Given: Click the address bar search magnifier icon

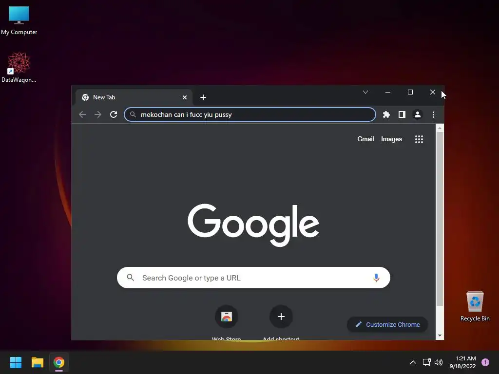Looking at the screenshot, I should pyautogui.click(x=133, y=114).
